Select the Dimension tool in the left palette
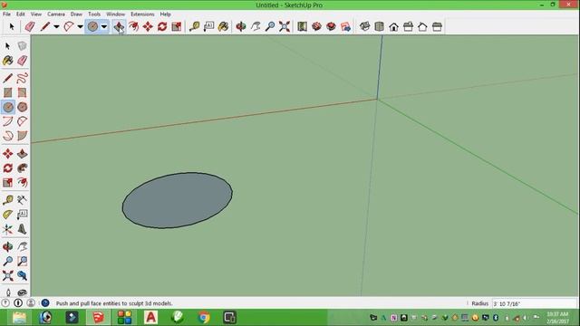580x326 pixels. (22, 200)
